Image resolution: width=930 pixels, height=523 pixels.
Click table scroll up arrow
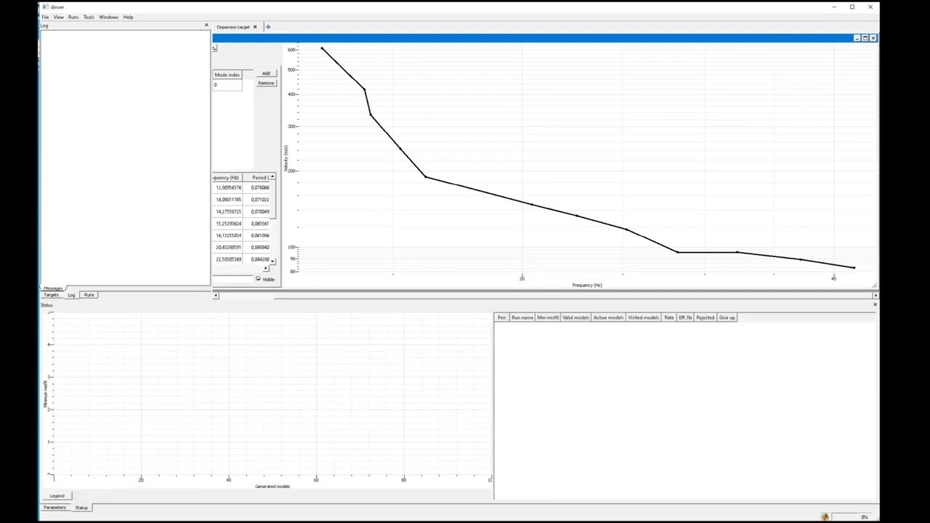coord(272,177)
